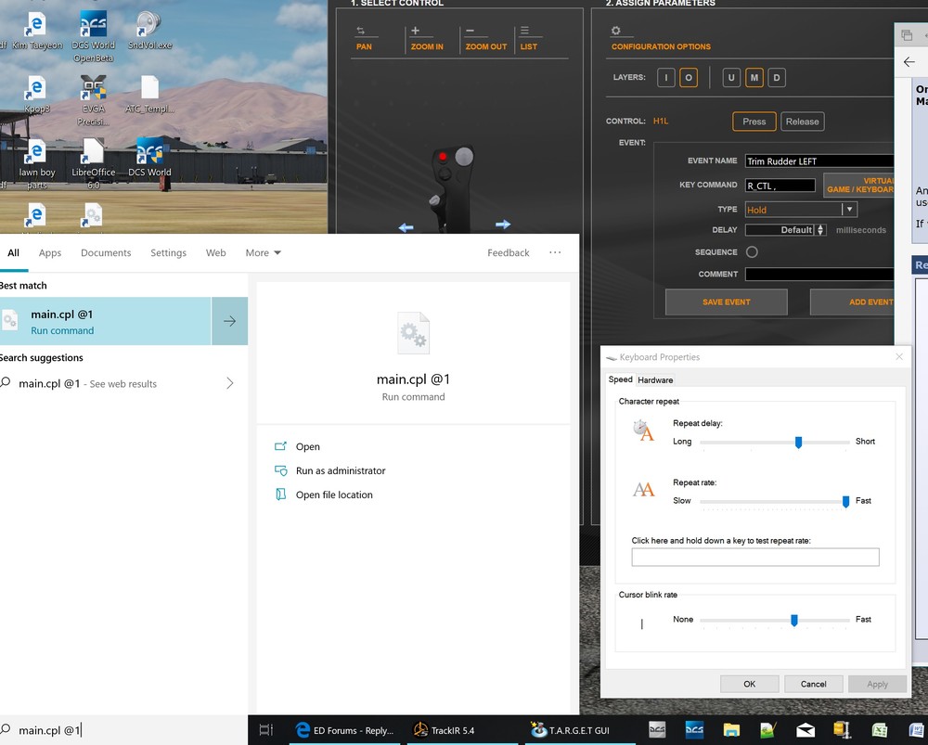Click back arrow in right browser window
The image size is (928, 745).
909,62
